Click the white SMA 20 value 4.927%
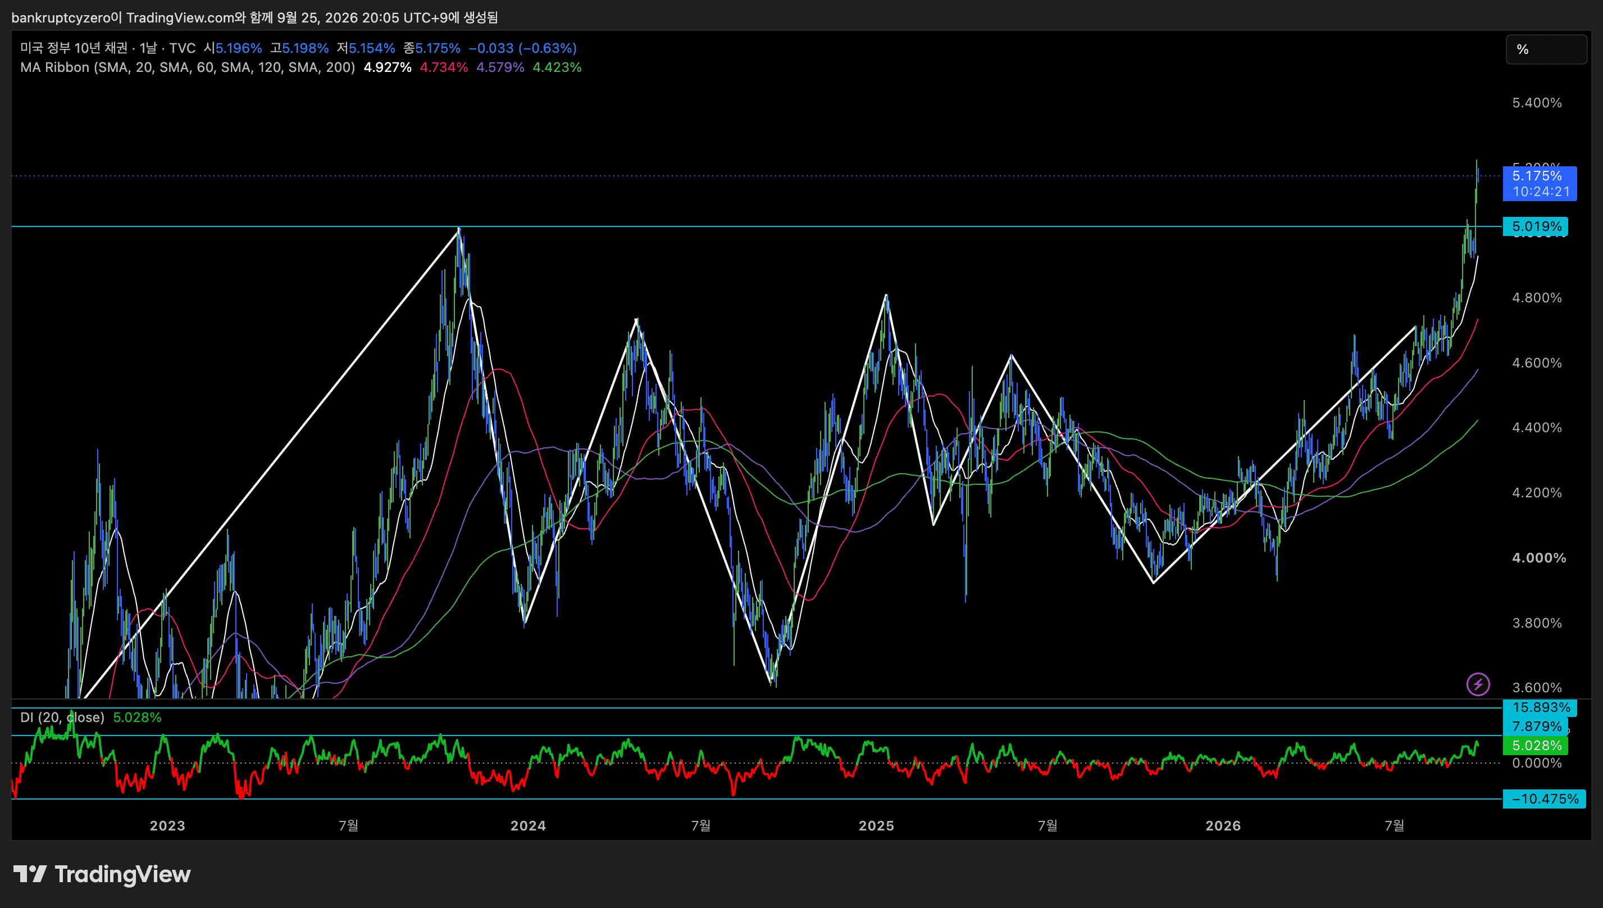Viewport: 1603px width, 908px height. pyautogui.click(x=388, y=67)
